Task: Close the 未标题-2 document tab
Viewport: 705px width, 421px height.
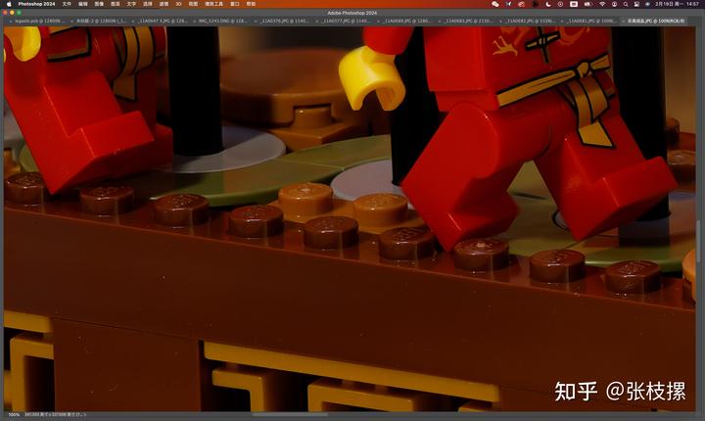Action: point(72,21)
